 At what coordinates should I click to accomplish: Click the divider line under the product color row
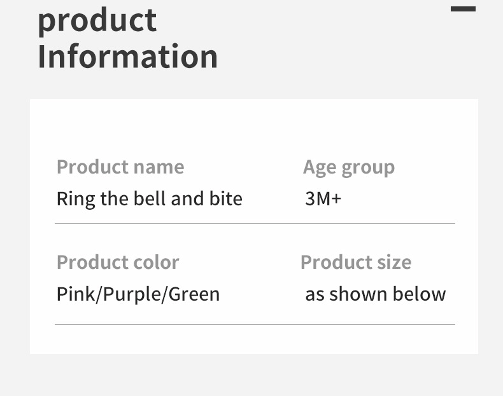[x=255, y=325]
